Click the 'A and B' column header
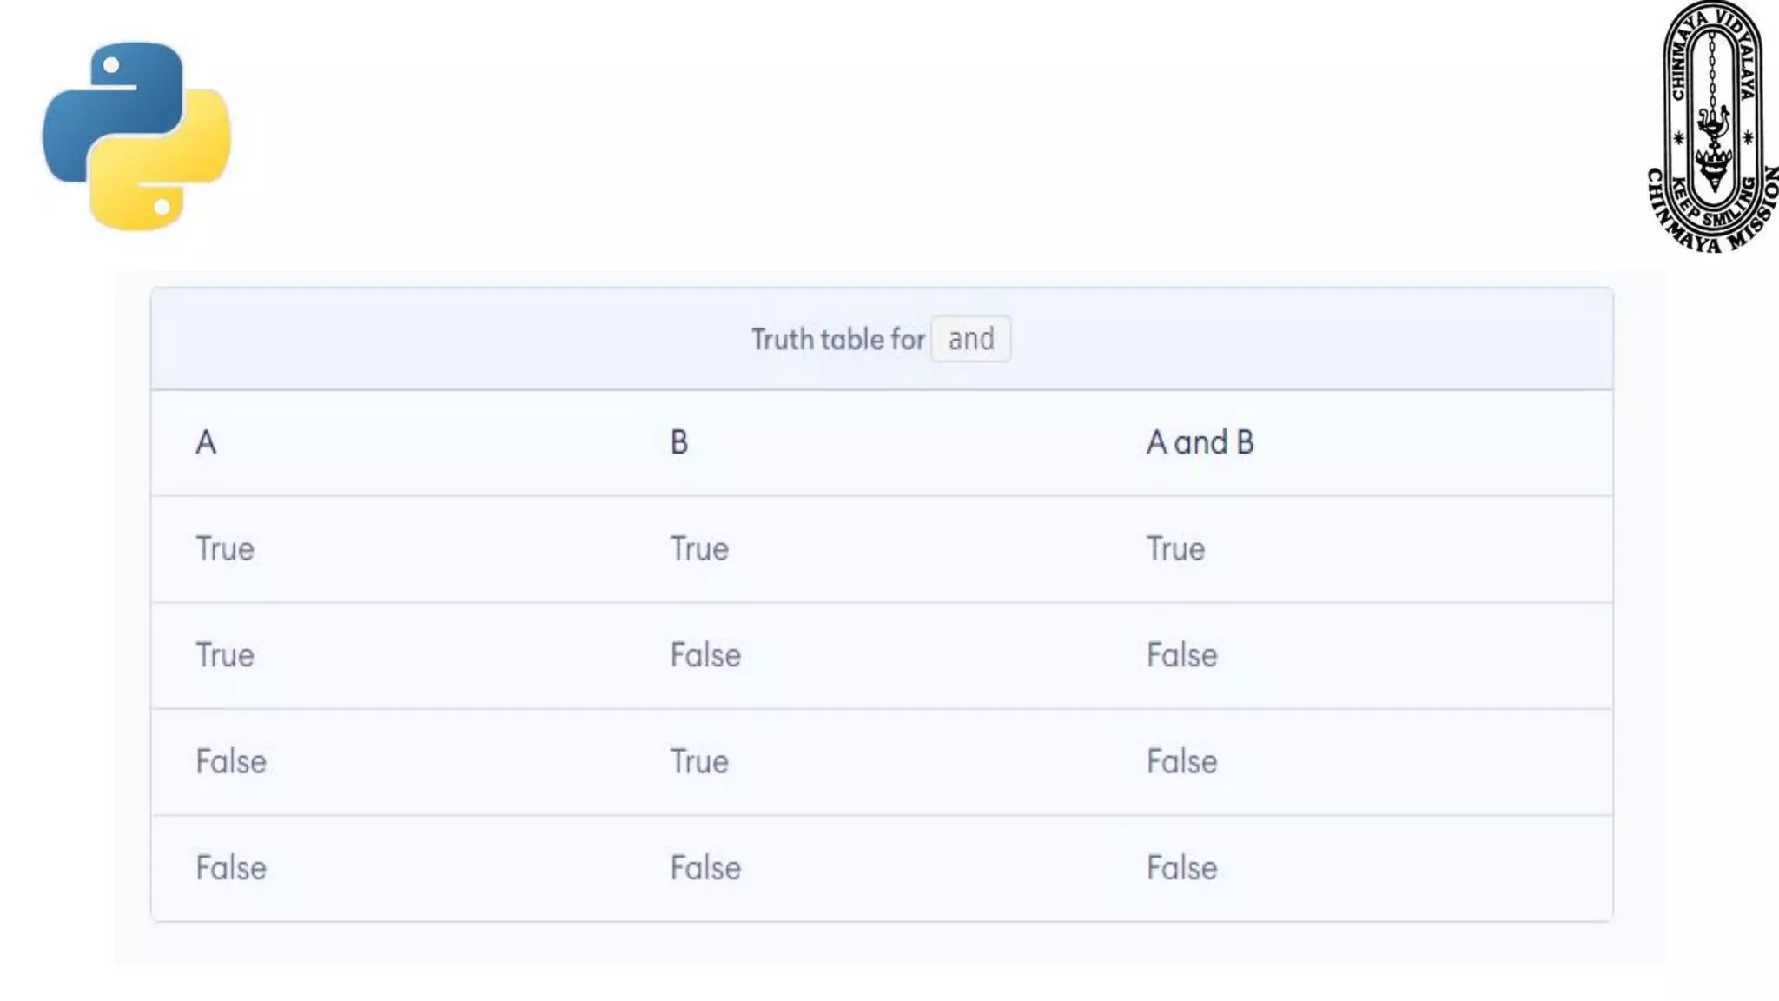 click(1200, 442)
